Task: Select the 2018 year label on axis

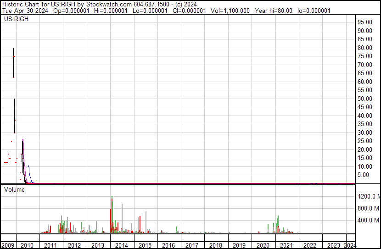Action: [x=216, y=245]
